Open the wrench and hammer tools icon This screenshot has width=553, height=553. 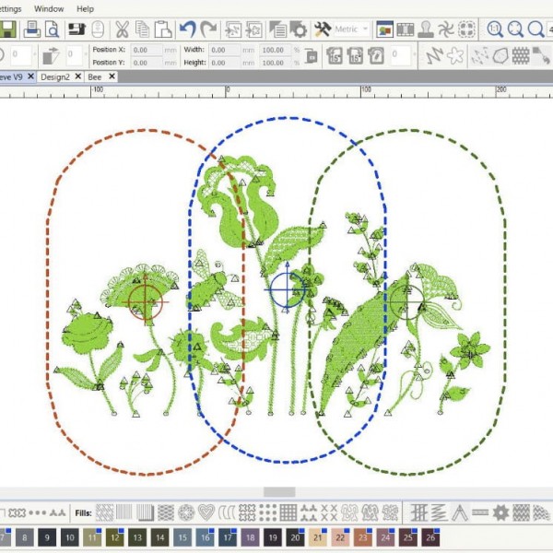[323, 29]
